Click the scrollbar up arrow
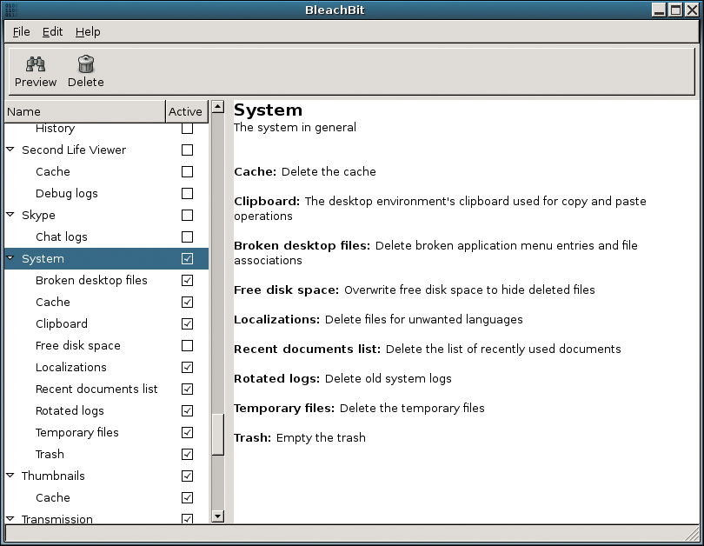Image resolution: width=704 pixels, height=546 pixels. 218,107
